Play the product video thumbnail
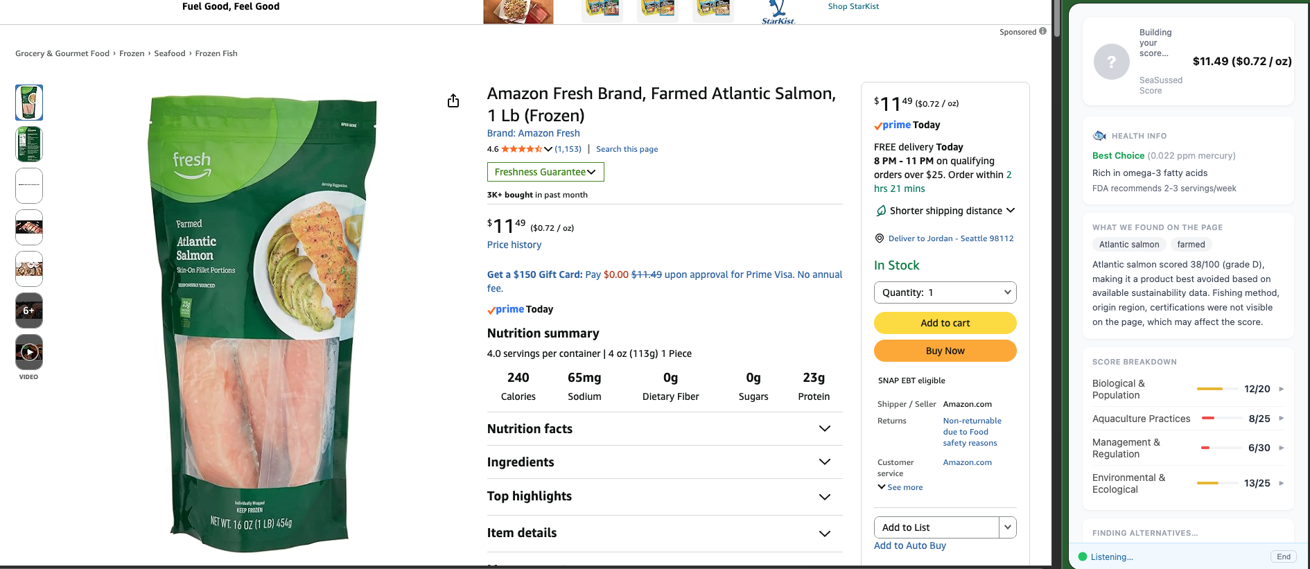Viewport: 1310px width, 569px height. (29, 352)
